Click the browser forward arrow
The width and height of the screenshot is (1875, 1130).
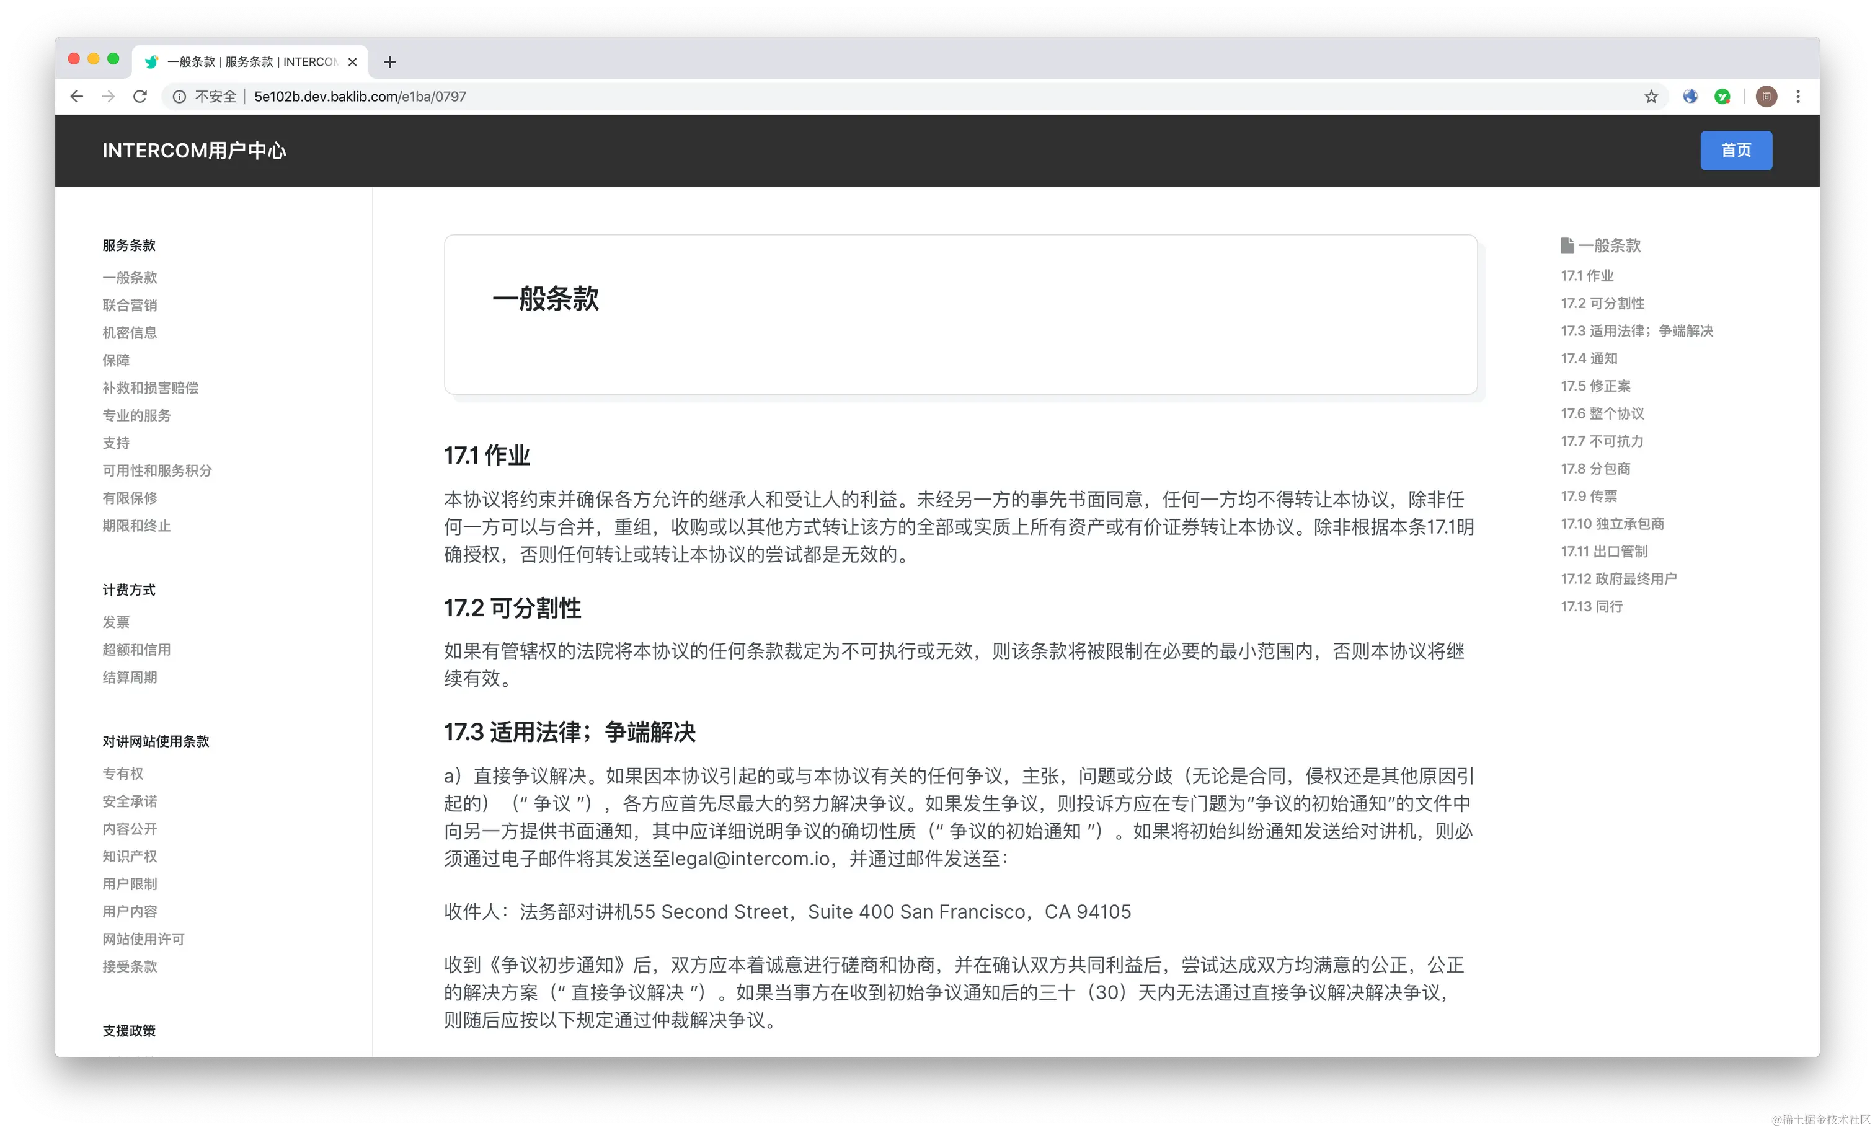pyautogui.click(x=109, y=97)
